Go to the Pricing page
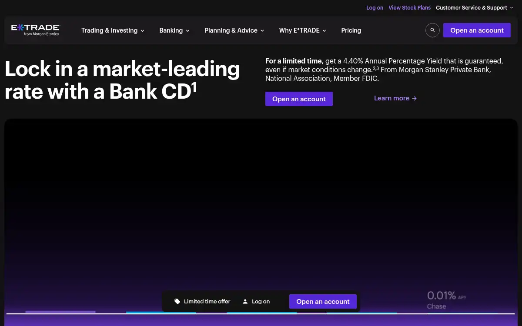The image size is (522, 326). pos(351,30)
